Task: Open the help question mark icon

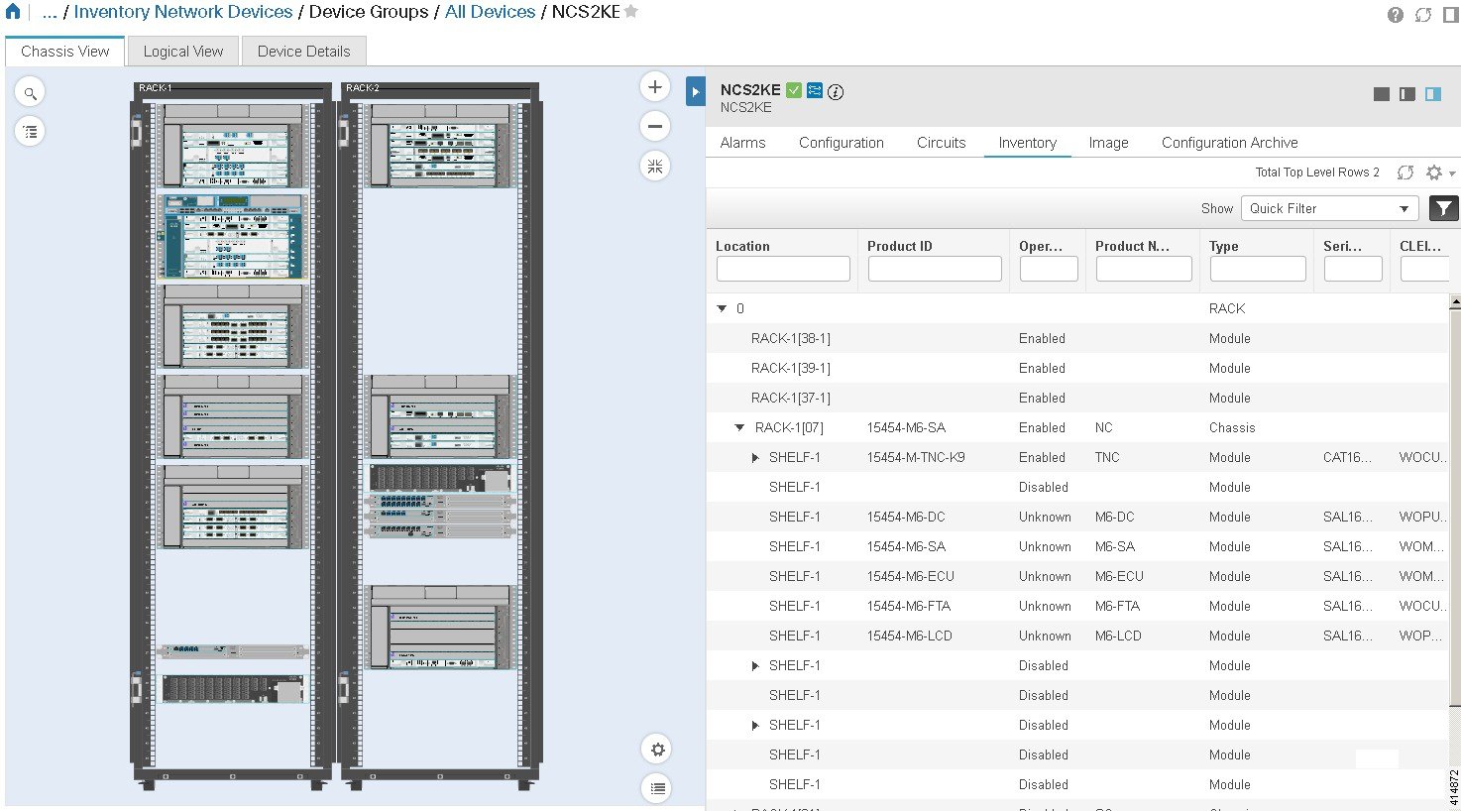Action: pyautogui.click(x=1396, y=15)
